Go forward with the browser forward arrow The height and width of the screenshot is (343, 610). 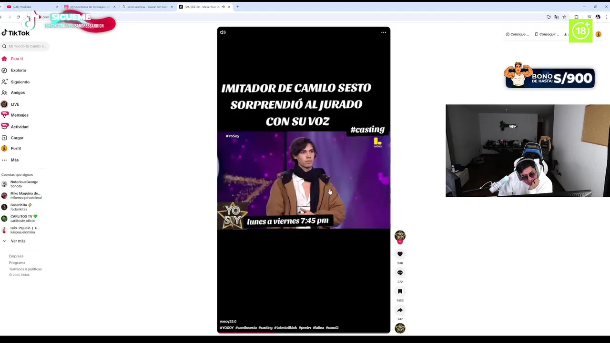10,17
